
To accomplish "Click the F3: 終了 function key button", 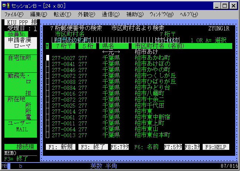I will point(93,147).
